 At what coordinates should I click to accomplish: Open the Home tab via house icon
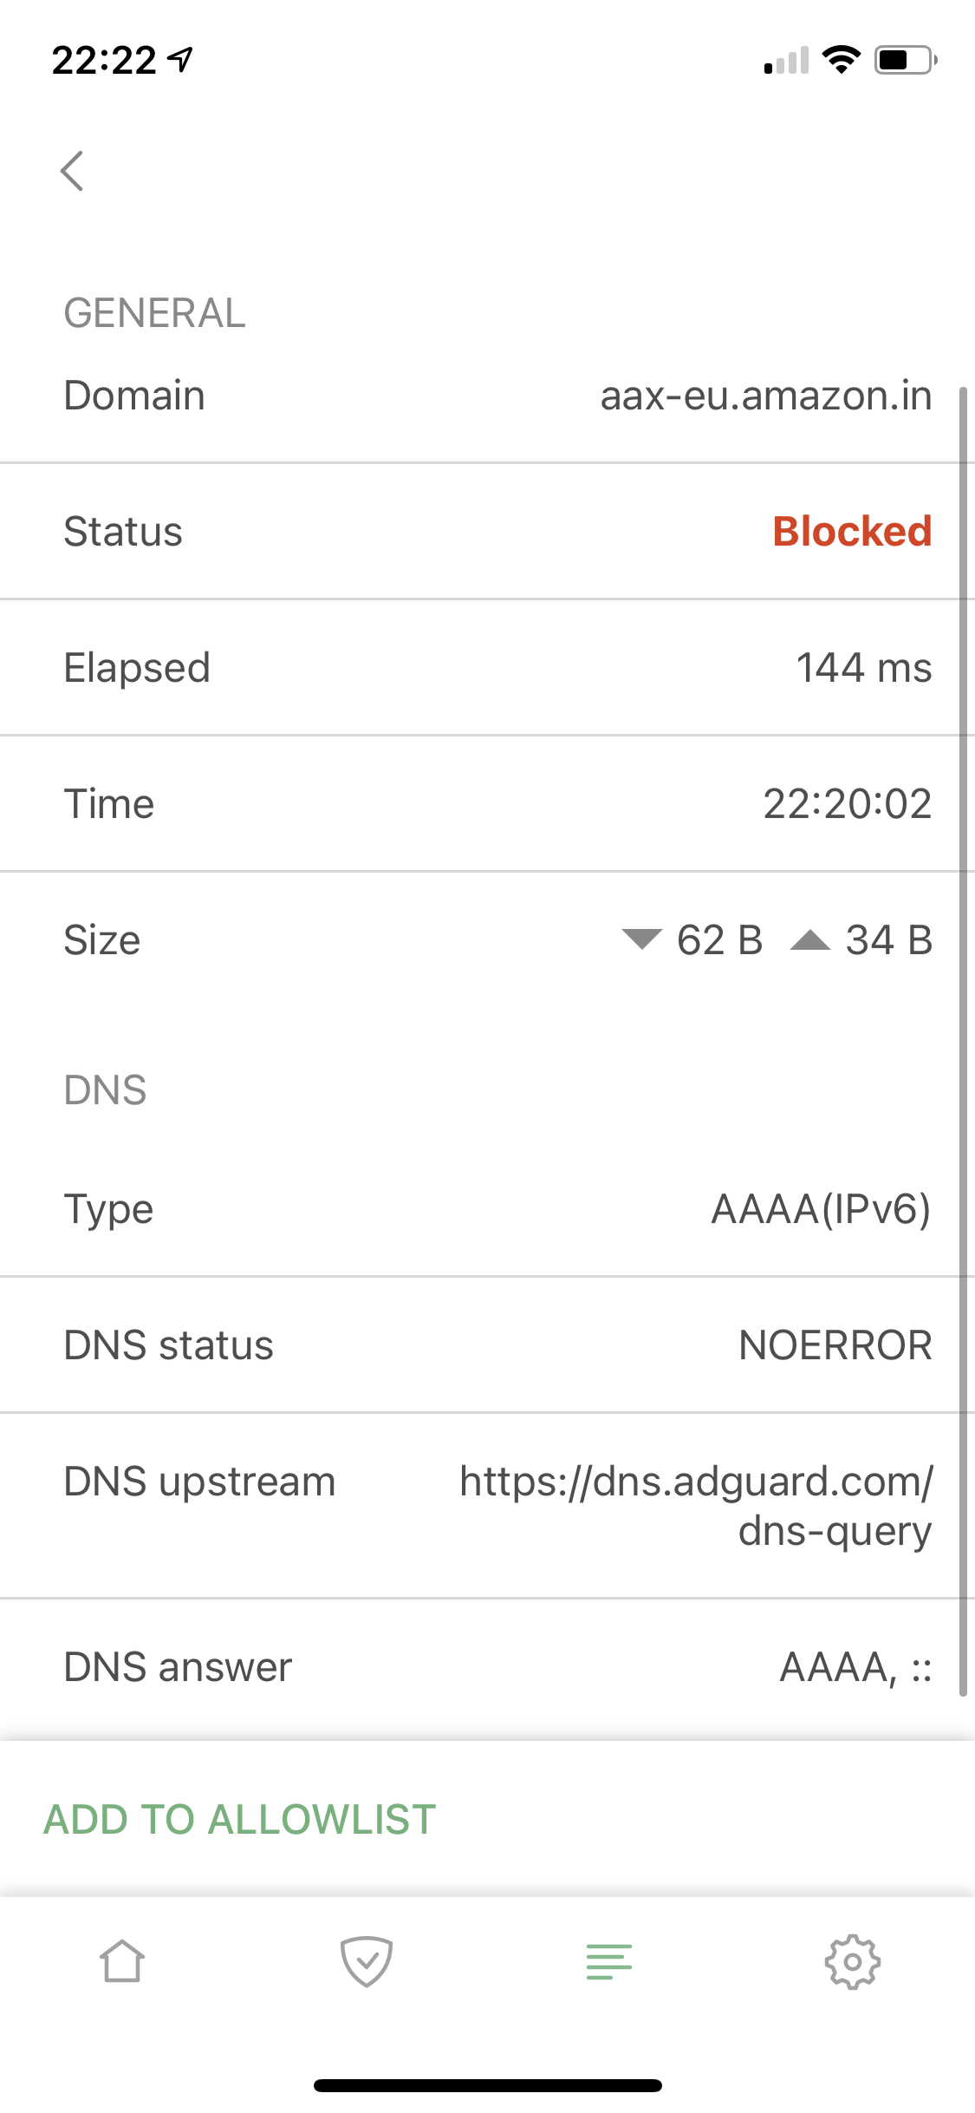[x=121, y=1962]
